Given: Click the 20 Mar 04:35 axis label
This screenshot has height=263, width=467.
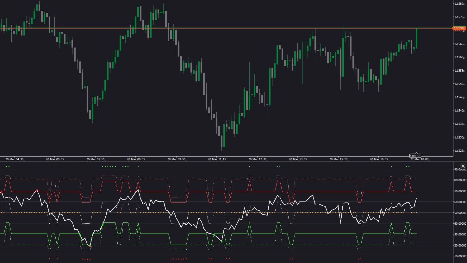Looking at the screenshot, I should [14, 159].
